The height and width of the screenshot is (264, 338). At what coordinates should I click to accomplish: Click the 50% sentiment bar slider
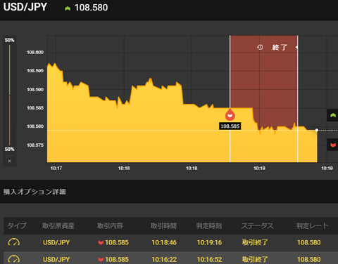click(x=9, y=95)
